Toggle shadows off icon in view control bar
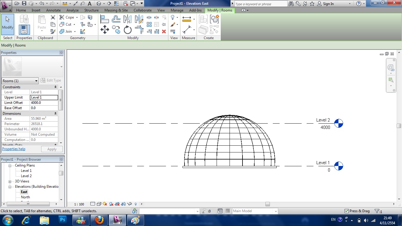 tap(104, 204)
